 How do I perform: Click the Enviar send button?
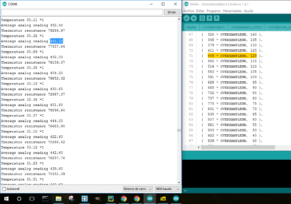172,12
